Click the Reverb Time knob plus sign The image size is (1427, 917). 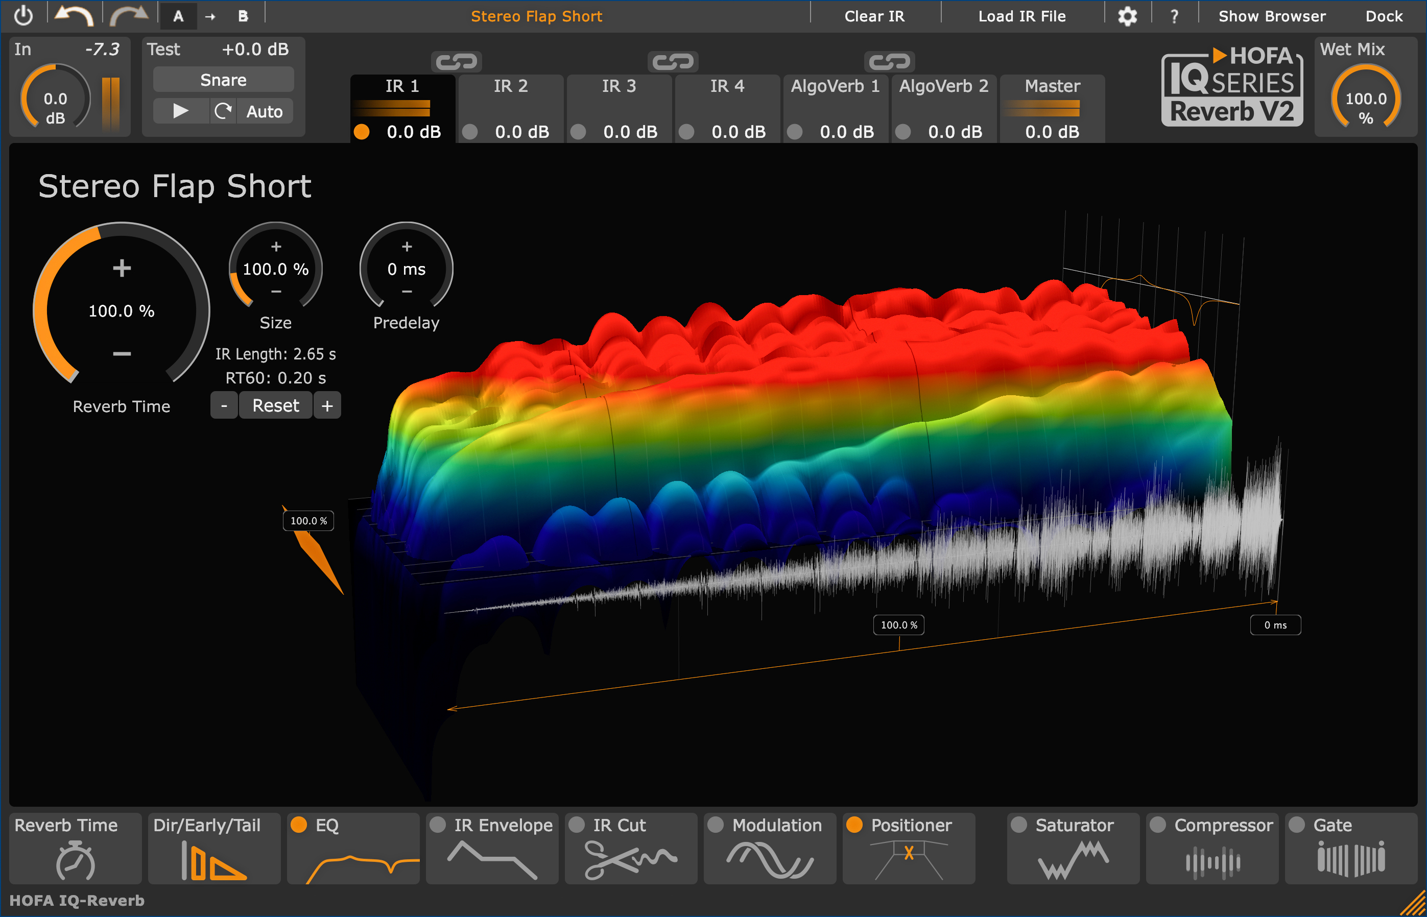tap(122, 268)
